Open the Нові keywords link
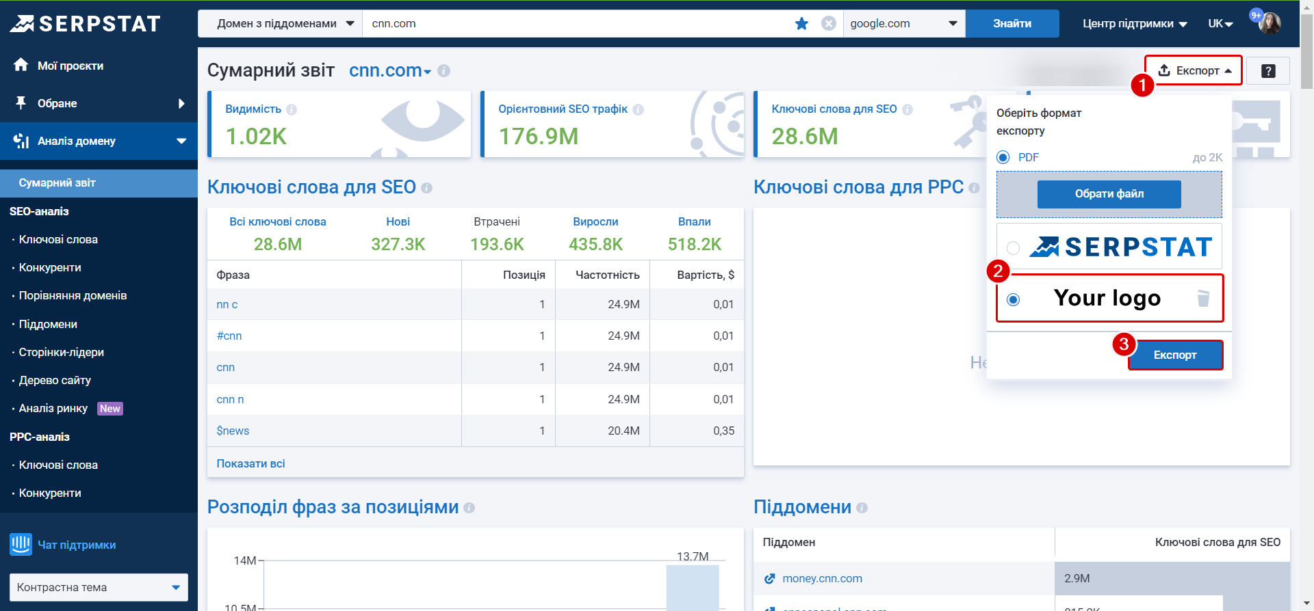 pos(398,221)
